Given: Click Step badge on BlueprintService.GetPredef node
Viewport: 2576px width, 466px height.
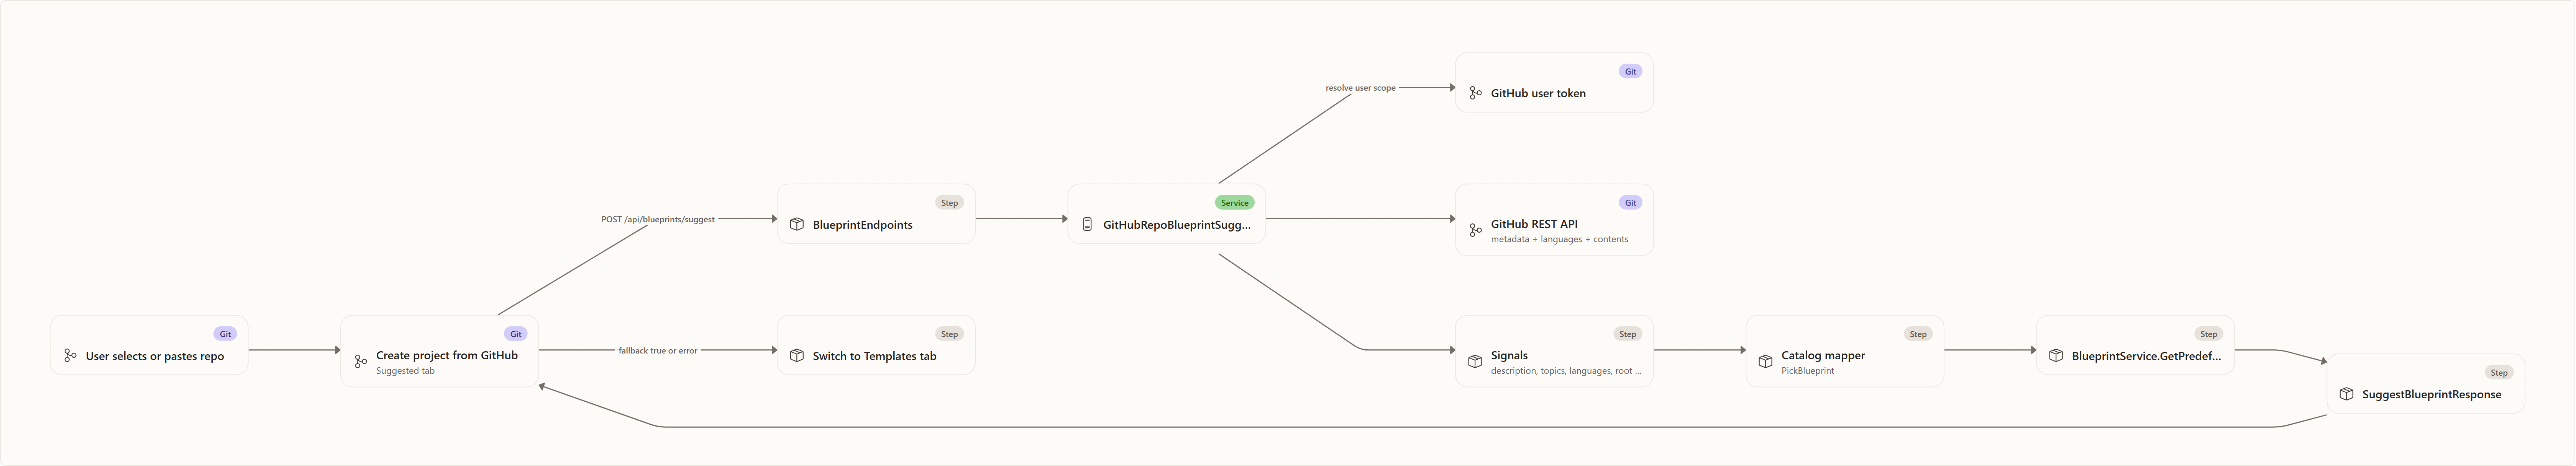Looking at the screenshot, I should coord(2208,334).
